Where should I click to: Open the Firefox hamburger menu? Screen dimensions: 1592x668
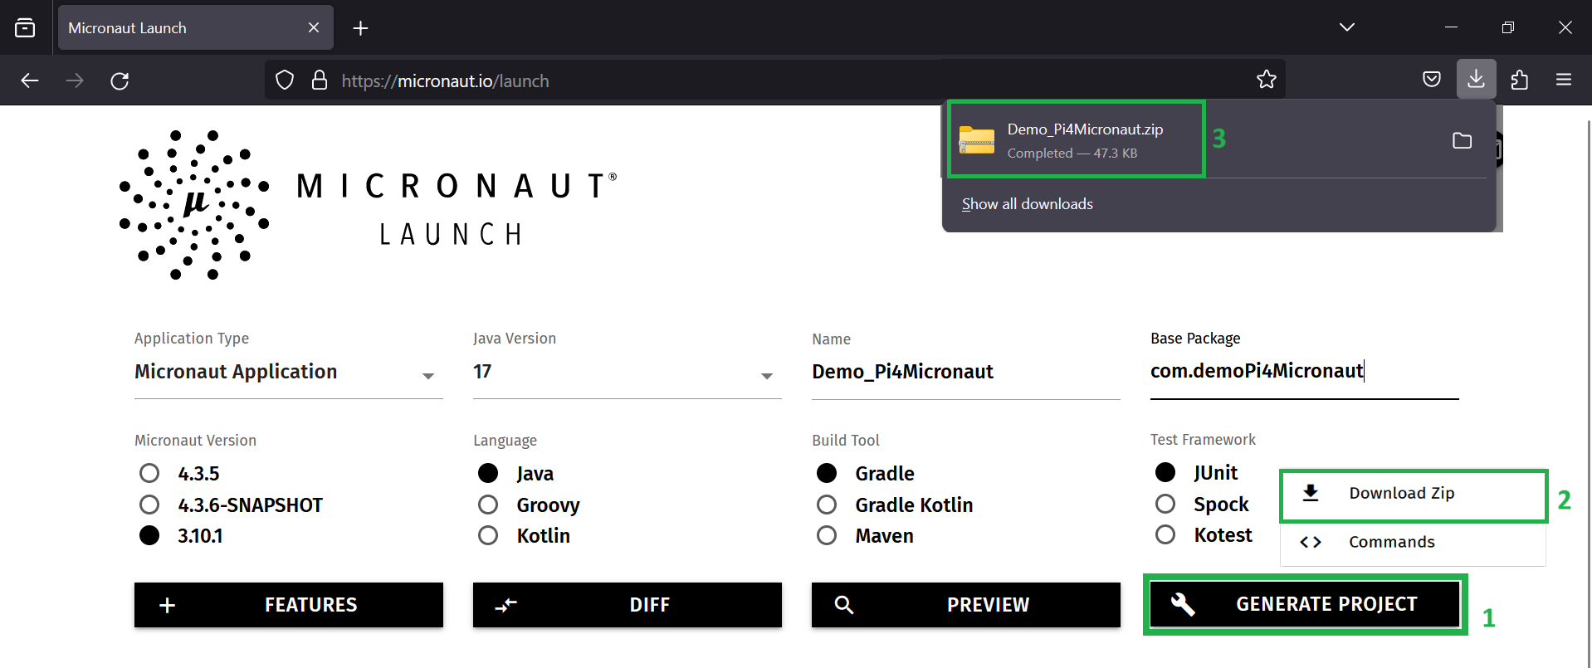pos(1564,80)
